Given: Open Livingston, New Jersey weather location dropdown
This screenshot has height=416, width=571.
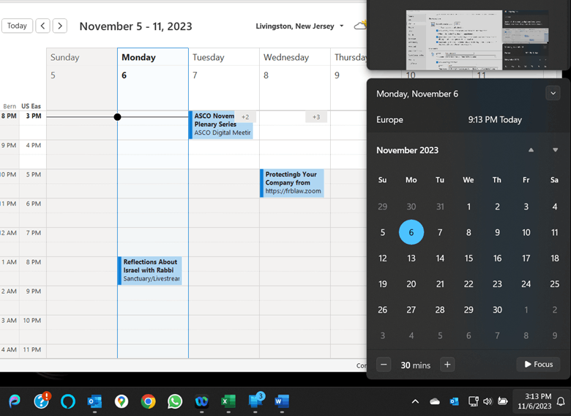Looking at the screenshot, I should click(299, 26).
